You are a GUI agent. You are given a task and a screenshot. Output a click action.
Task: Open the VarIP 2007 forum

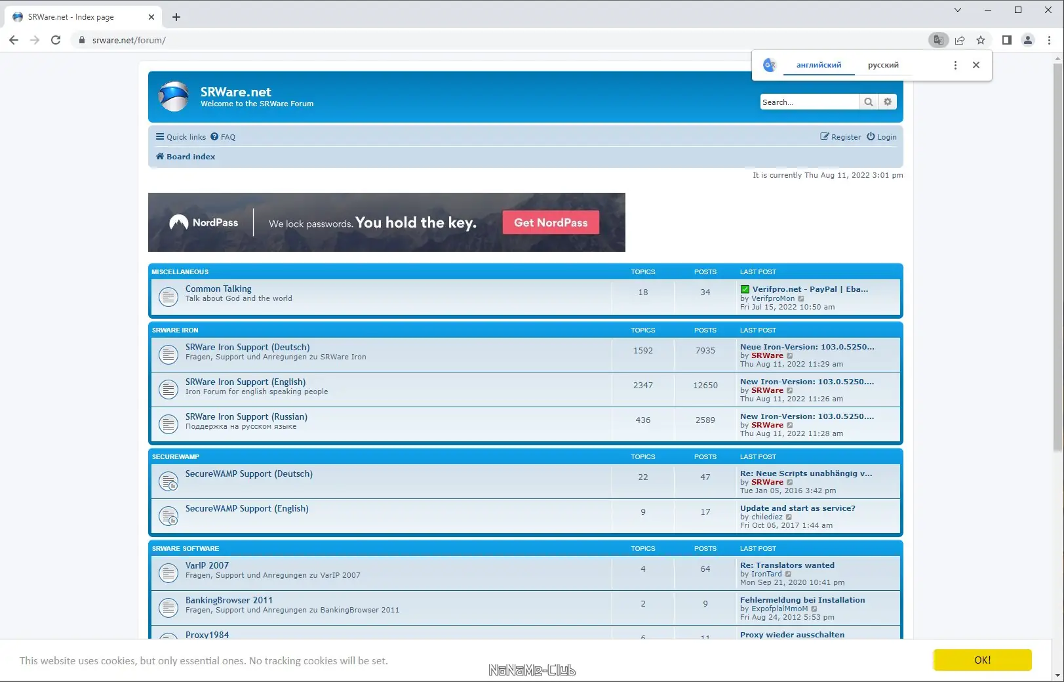[207, 565]
